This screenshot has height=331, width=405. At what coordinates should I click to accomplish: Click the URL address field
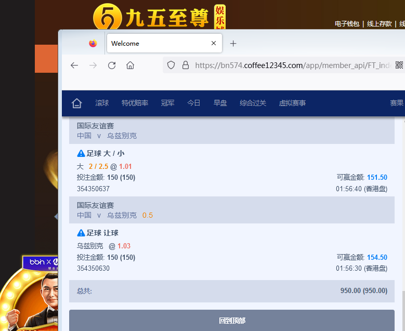click(x=291, y=65)
